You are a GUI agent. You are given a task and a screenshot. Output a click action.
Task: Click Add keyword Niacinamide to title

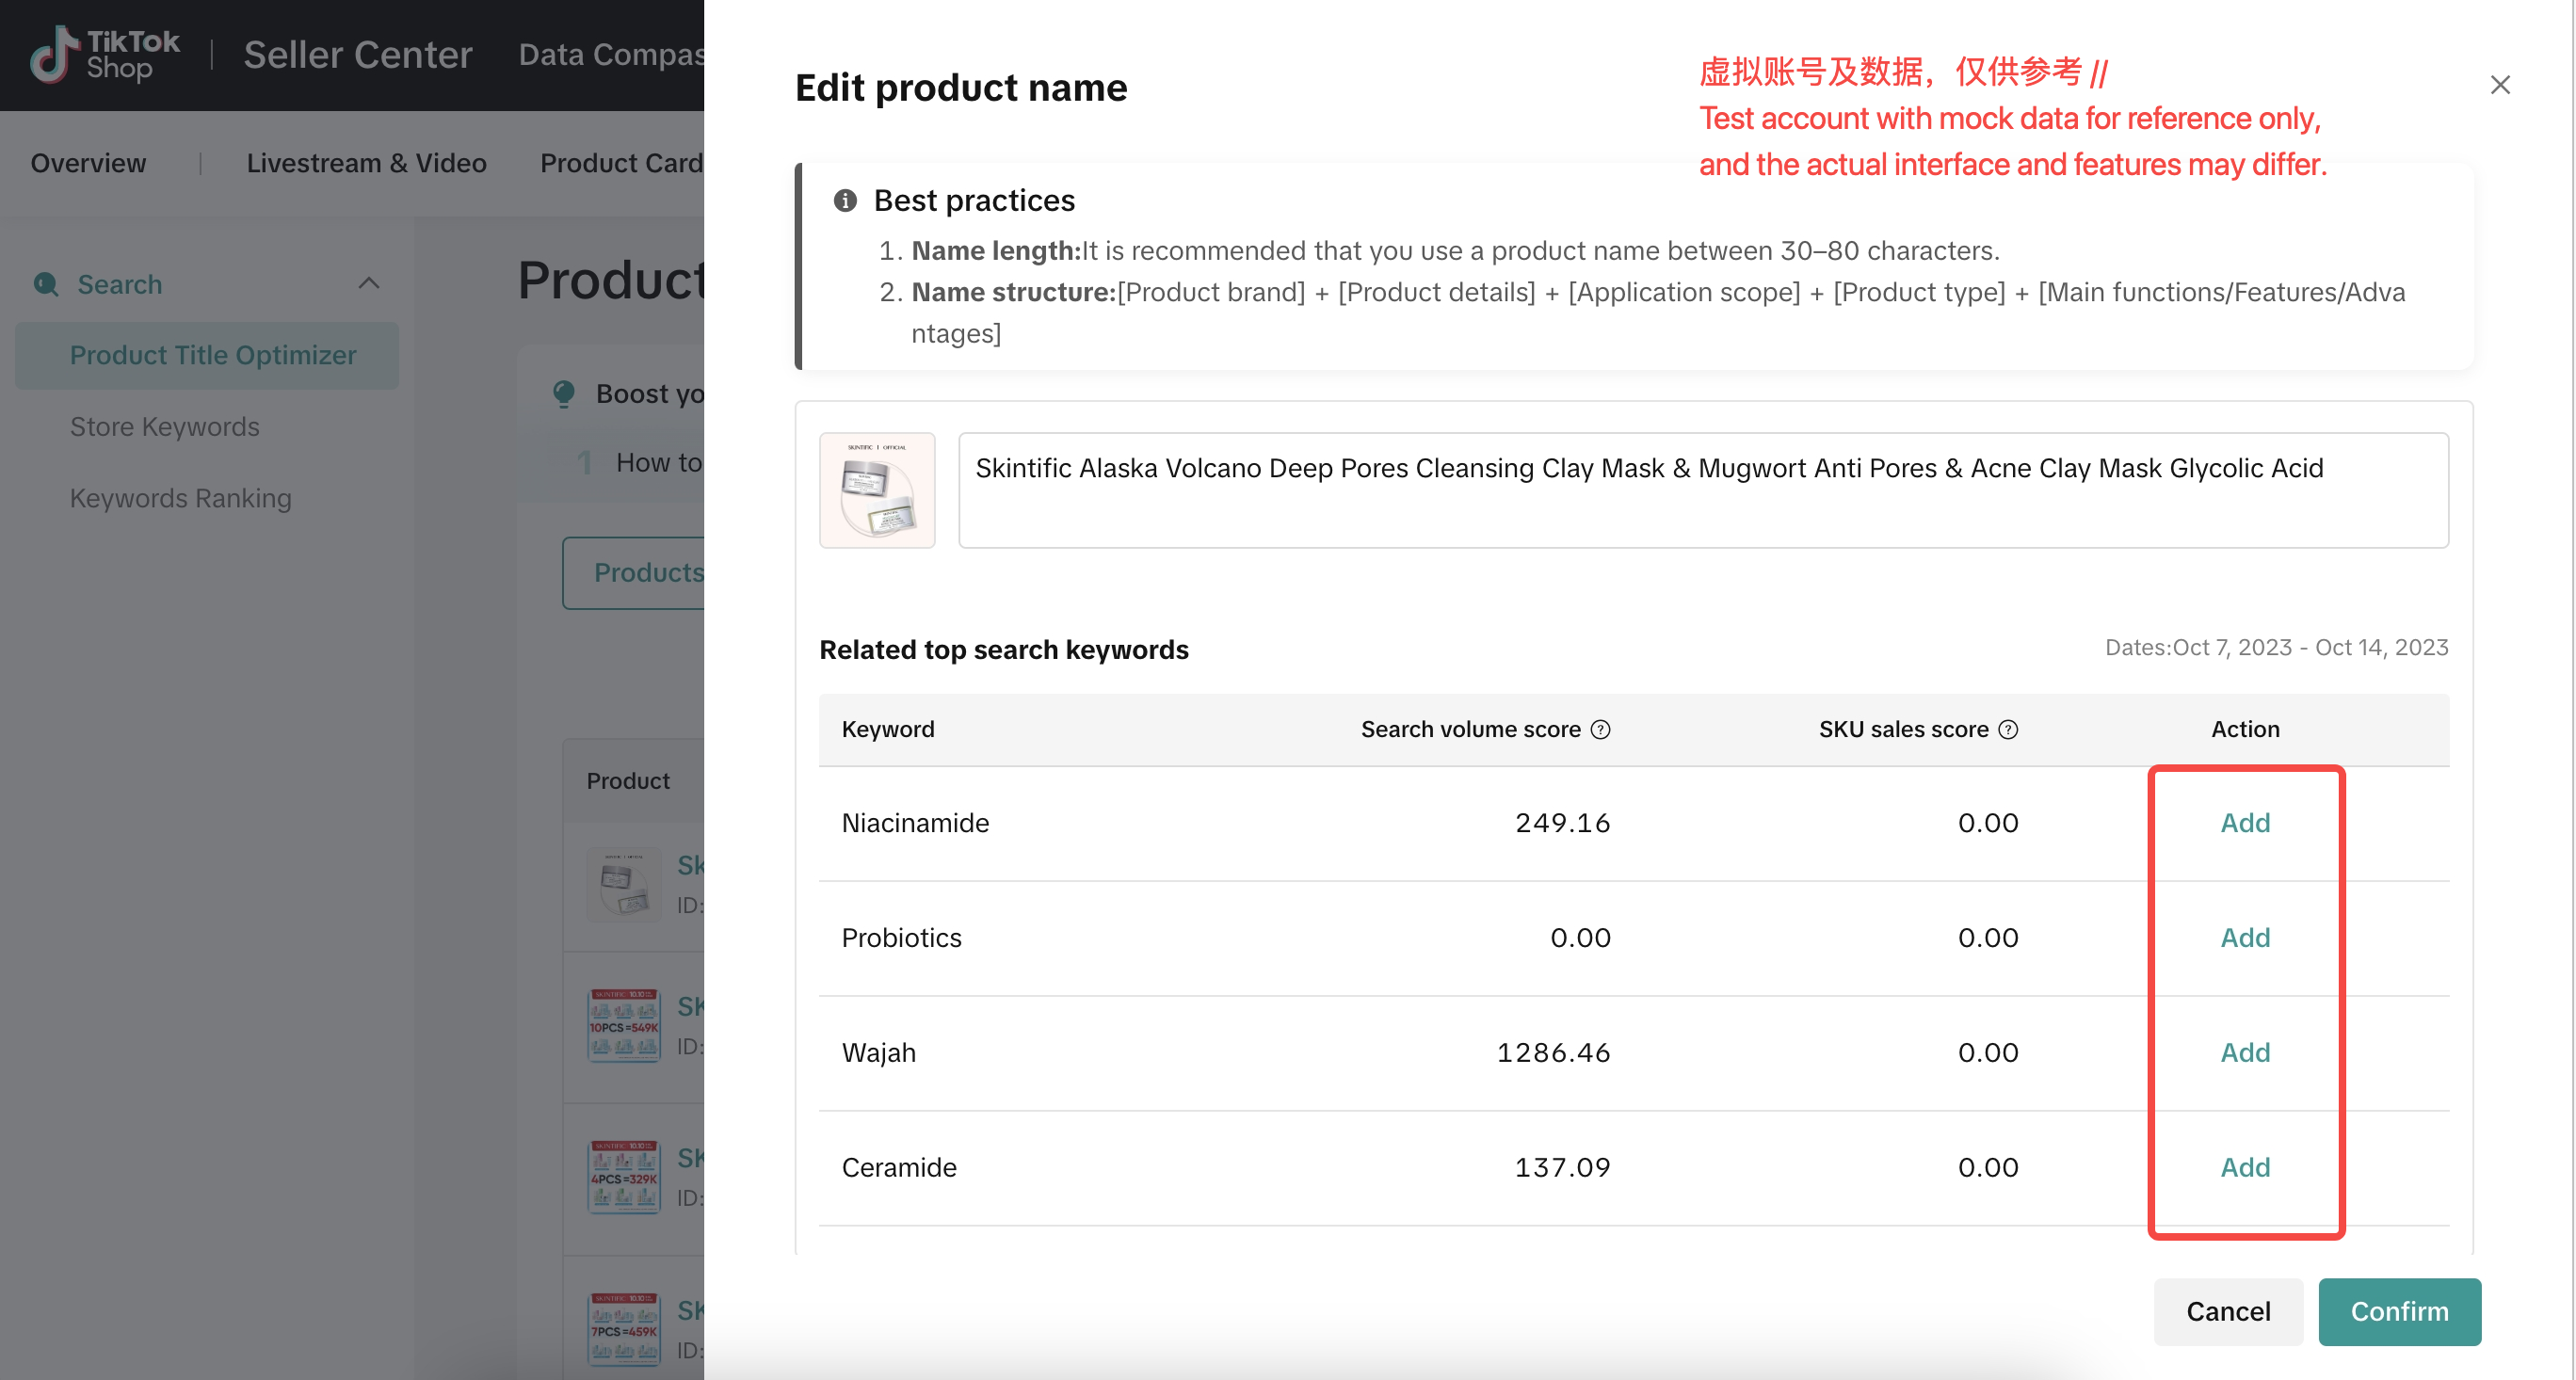tap(2244, 823)
